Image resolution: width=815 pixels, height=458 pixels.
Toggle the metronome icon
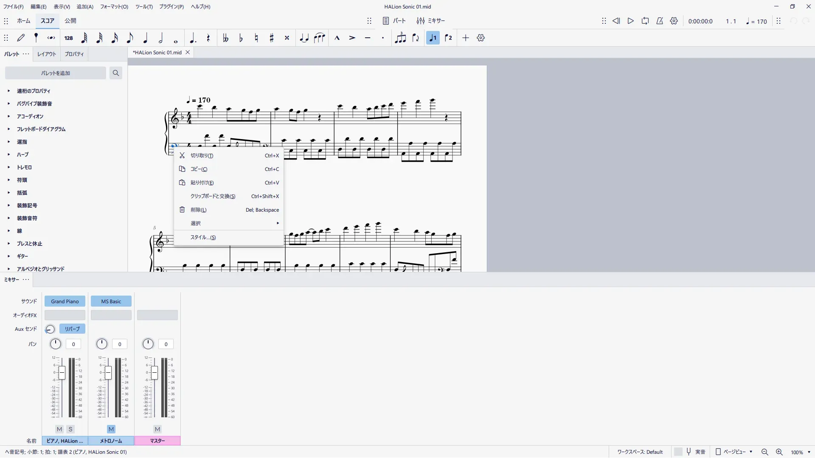coord(659,21)
